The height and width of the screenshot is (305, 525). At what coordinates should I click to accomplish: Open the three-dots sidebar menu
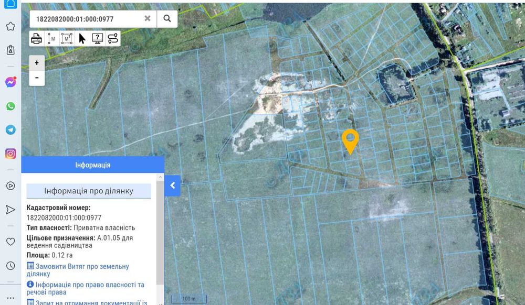10,298
